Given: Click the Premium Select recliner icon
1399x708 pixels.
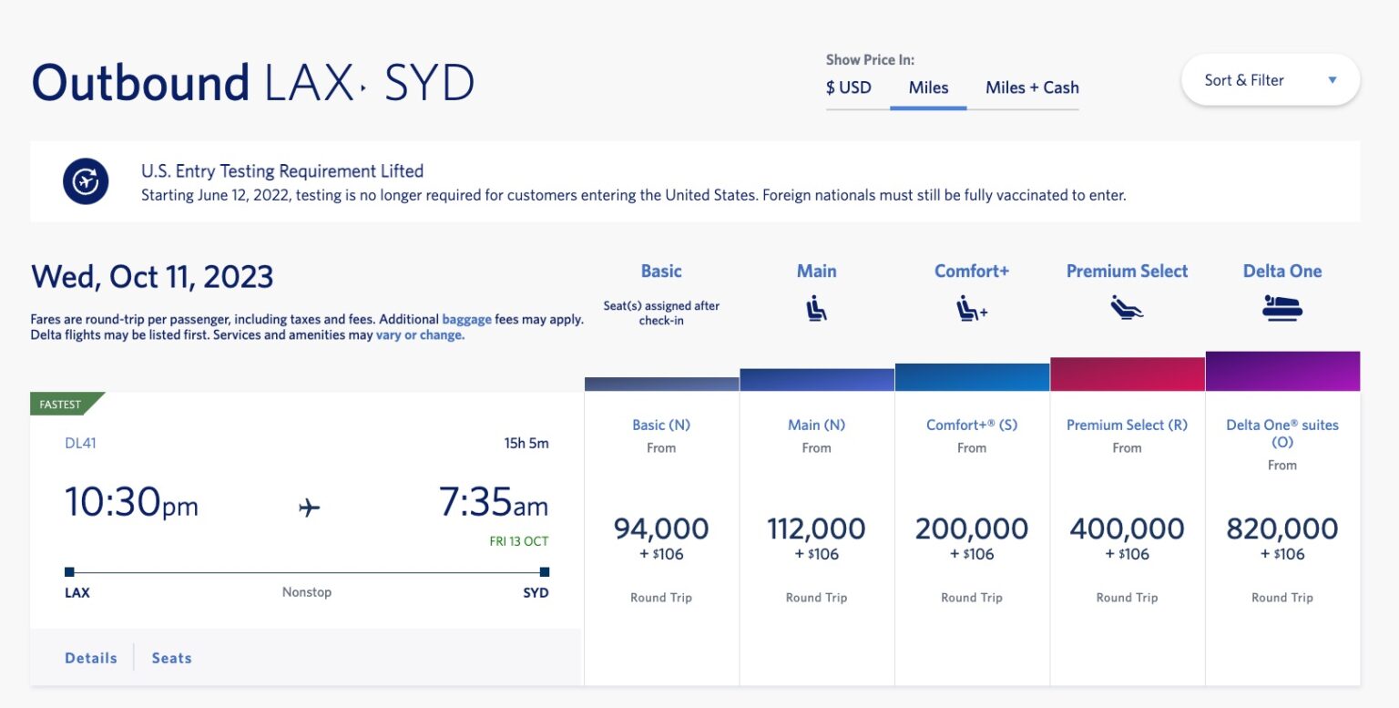Looking at the screenshot, I should coord(1127,308).
